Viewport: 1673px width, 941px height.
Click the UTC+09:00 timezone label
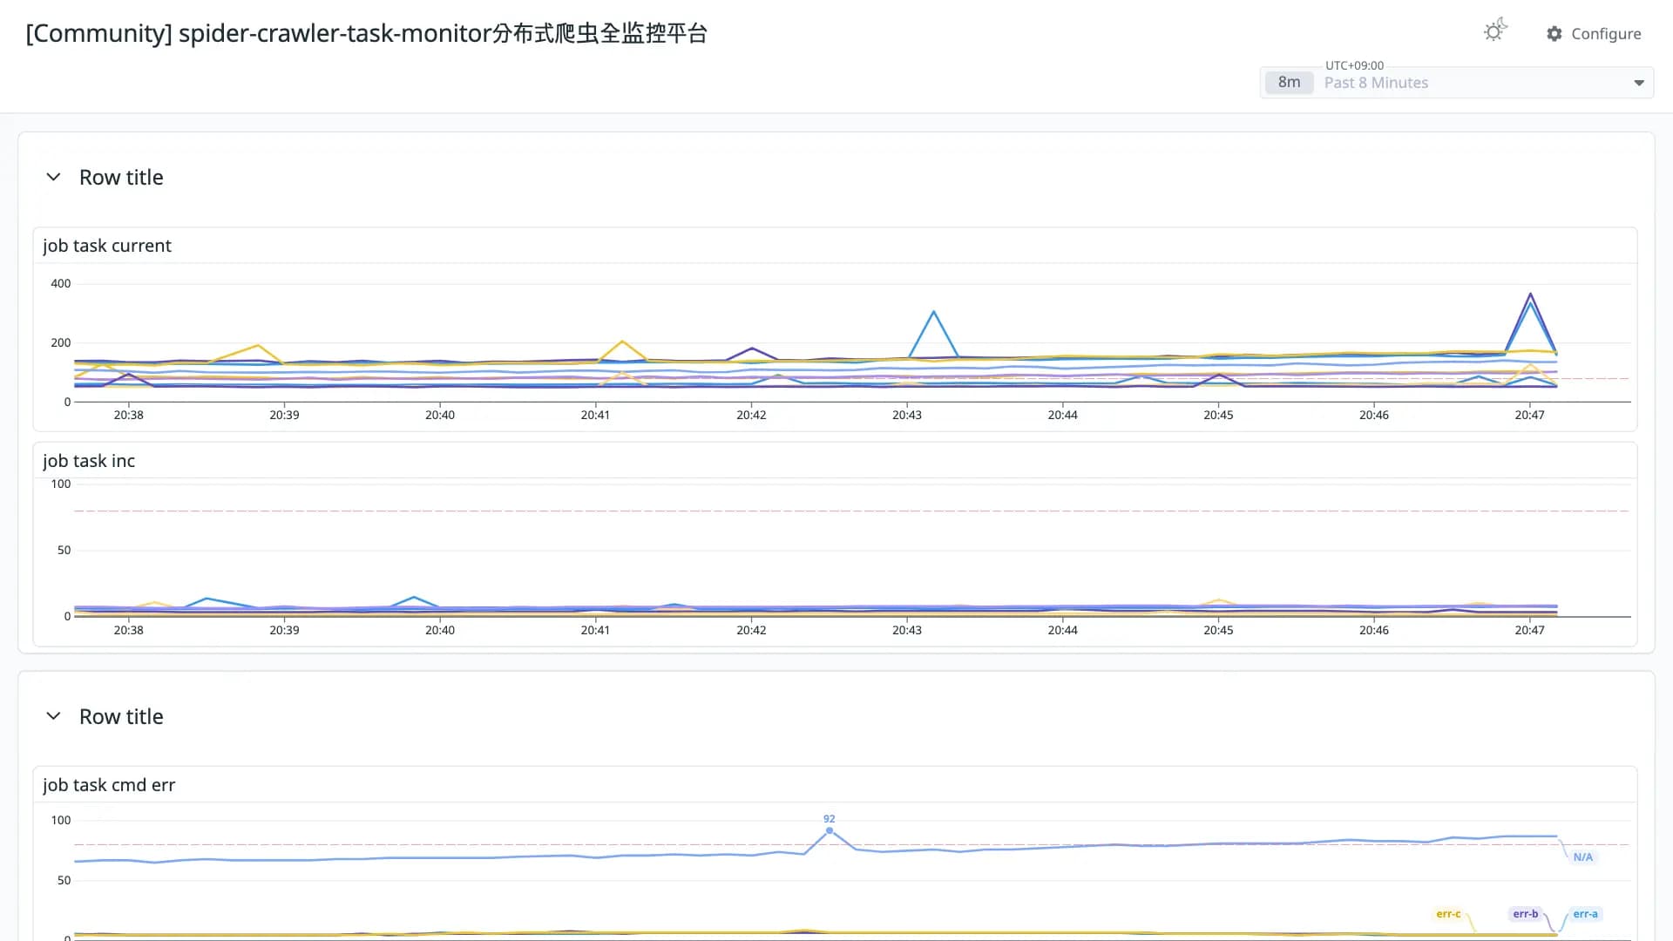[x=1354, y=65]
